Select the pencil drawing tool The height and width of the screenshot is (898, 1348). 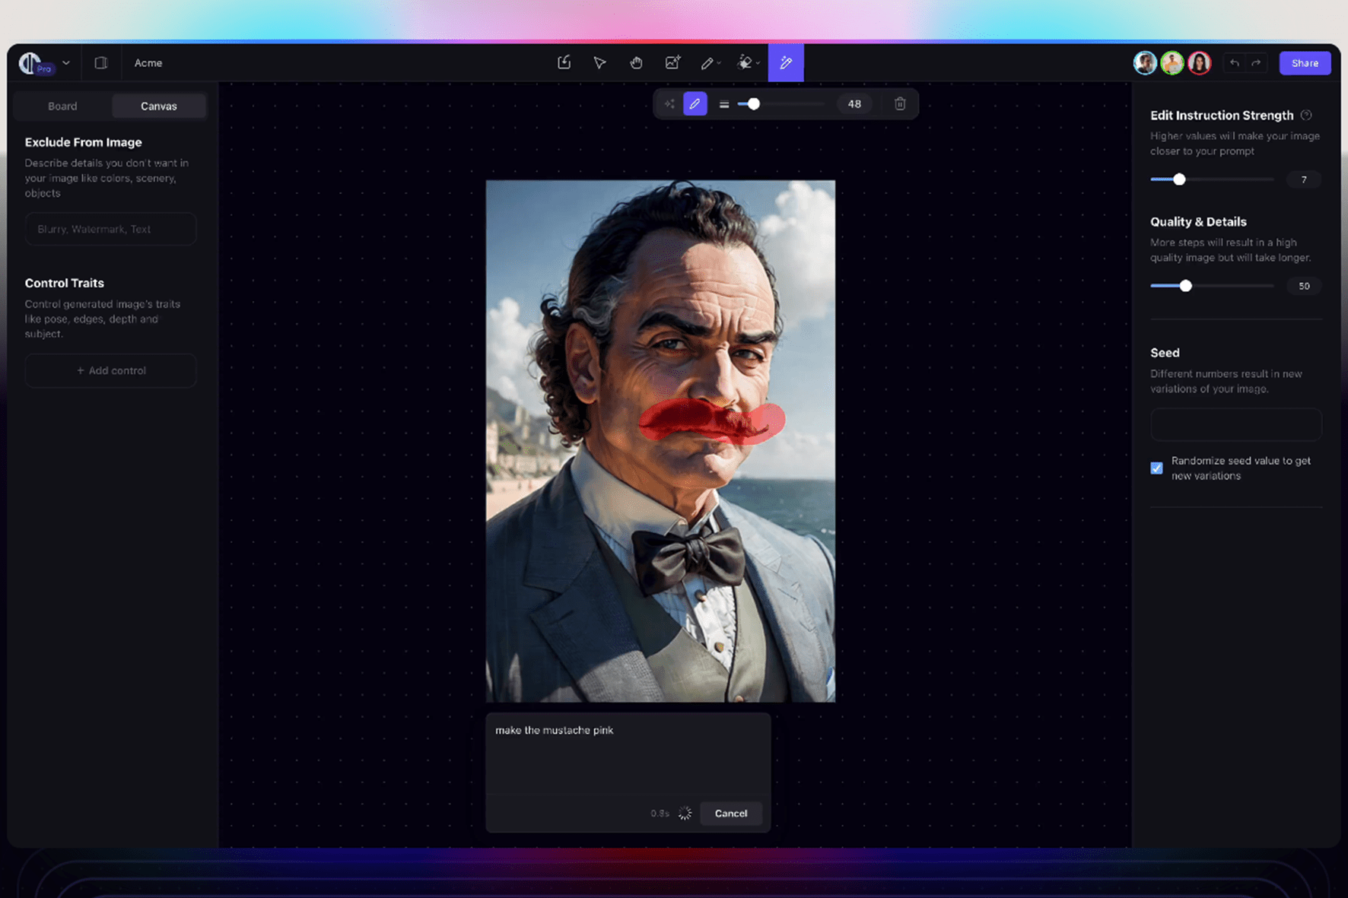point(708,63)
